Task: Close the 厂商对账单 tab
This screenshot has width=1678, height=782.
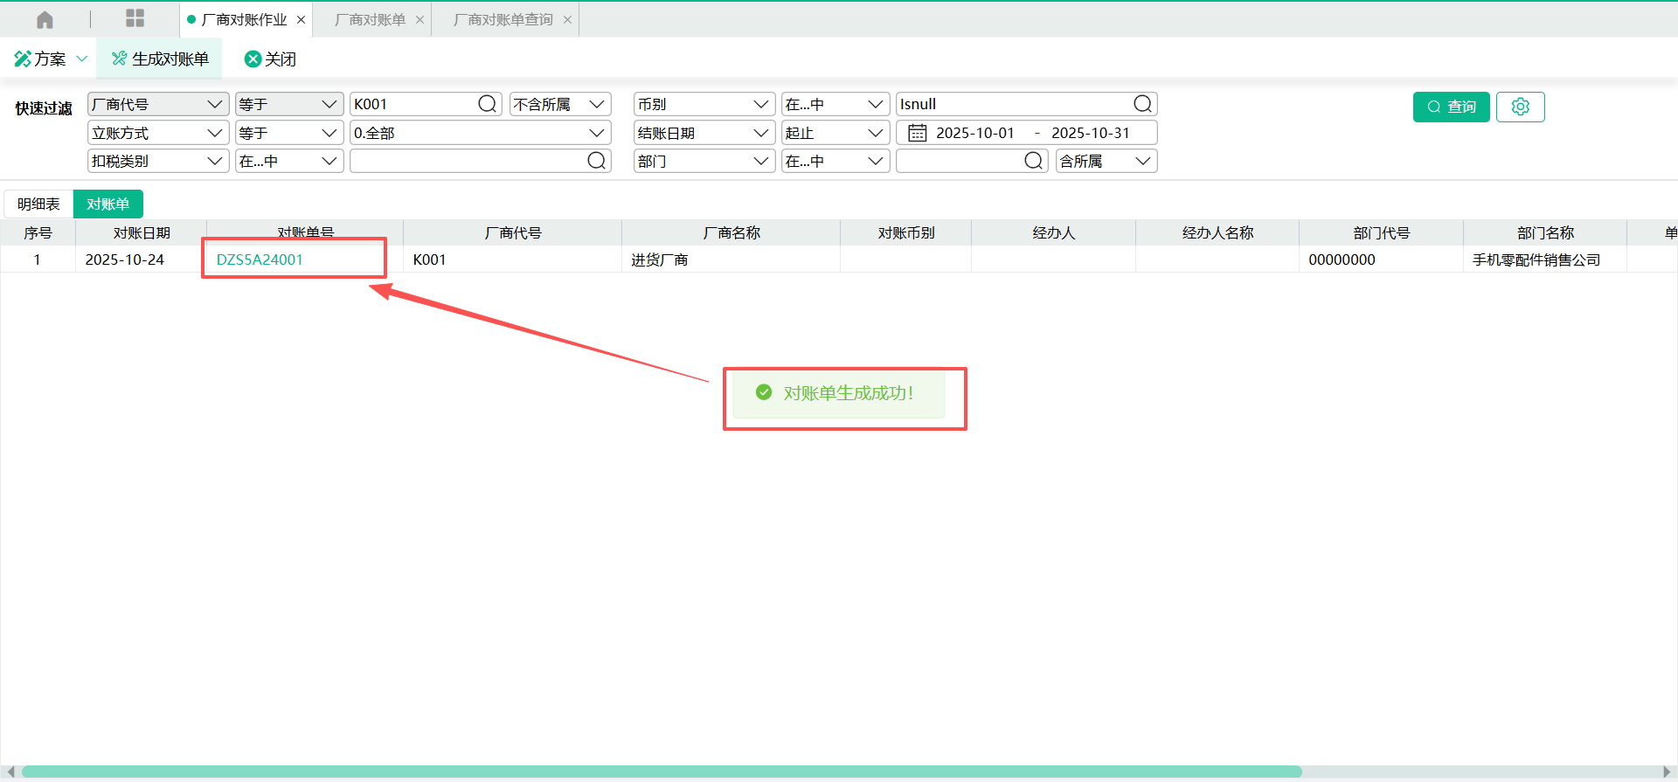Action: pyautogui.click(x=419, y=20)
